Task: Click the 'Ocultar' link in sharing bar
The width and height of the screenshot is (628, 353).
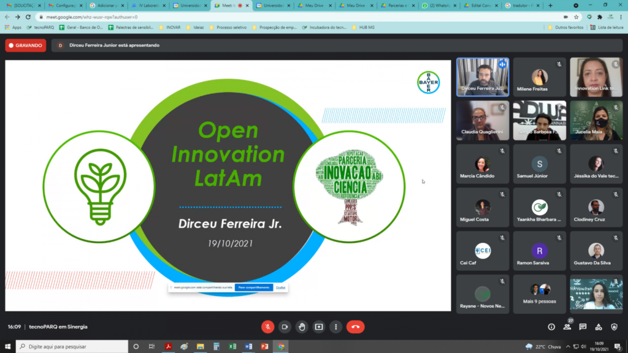Action: pyautogui.click(x=281, y=287)
